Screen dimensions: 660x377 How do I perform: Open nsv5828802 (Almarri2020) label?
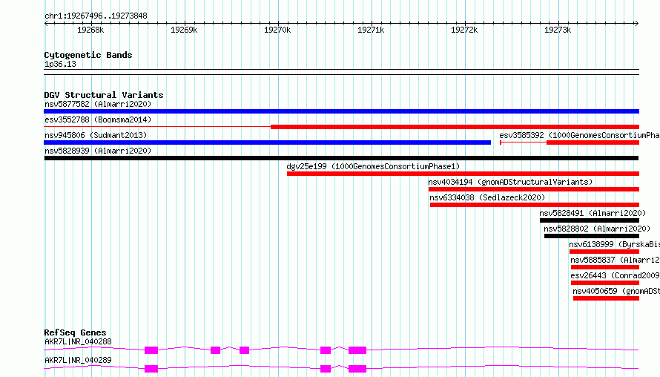tap(597, 229)
